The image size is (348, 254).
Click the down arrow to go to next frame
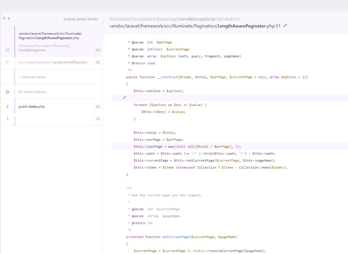pos(8,18)
